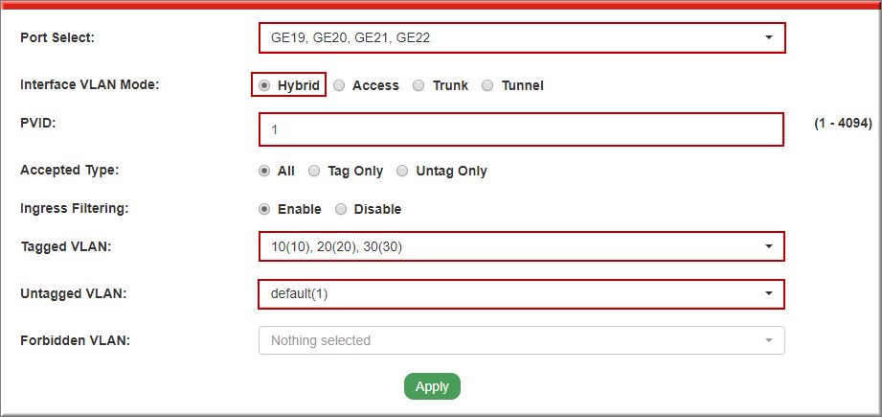Click the PVID input field

click(x=521, y=128)
